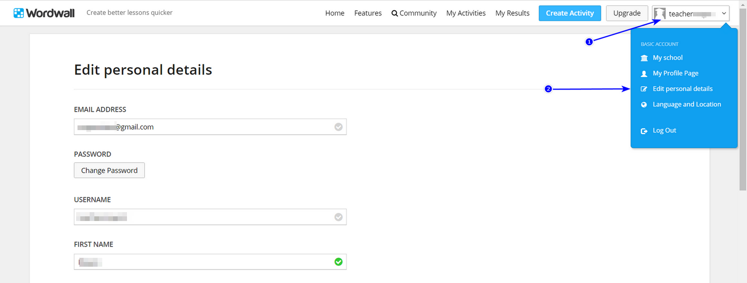Viewport: 747px width, 283px height.
Task: Expand the teacher account dropdown arrow
Action: [724, 14]
